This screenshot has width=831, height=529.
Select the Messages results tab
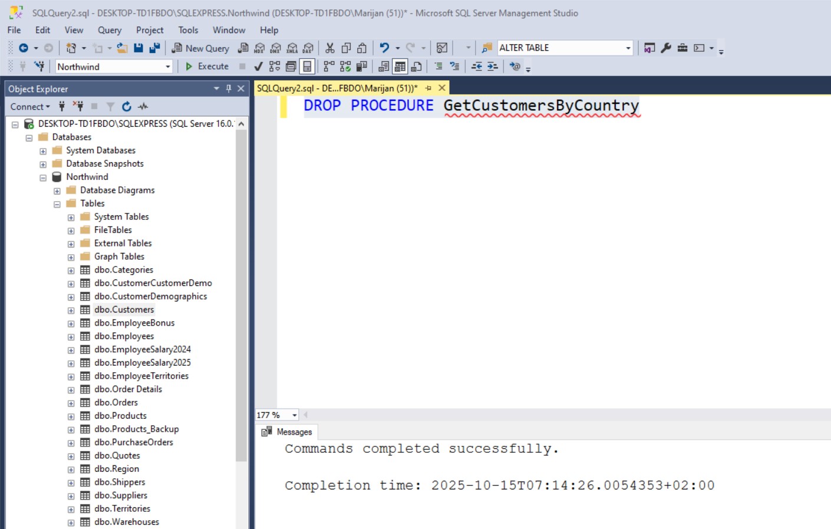coord(288,432)
